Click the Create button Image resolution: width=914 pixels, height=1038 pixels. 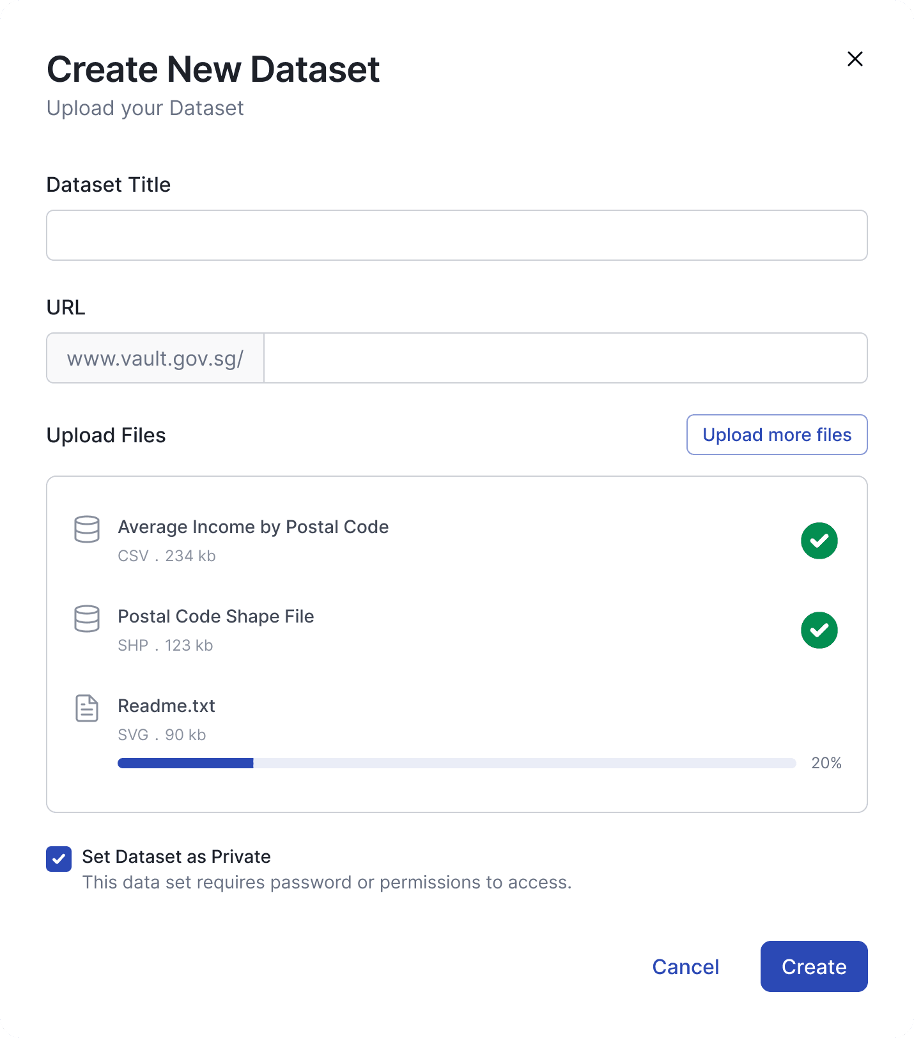[x=814, y=966]
